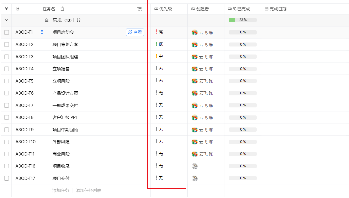The width and height of the screenshot is (349, 198).
Task: Click the gray priority icon for 立项准备
Action: click(x=156, y=68)
